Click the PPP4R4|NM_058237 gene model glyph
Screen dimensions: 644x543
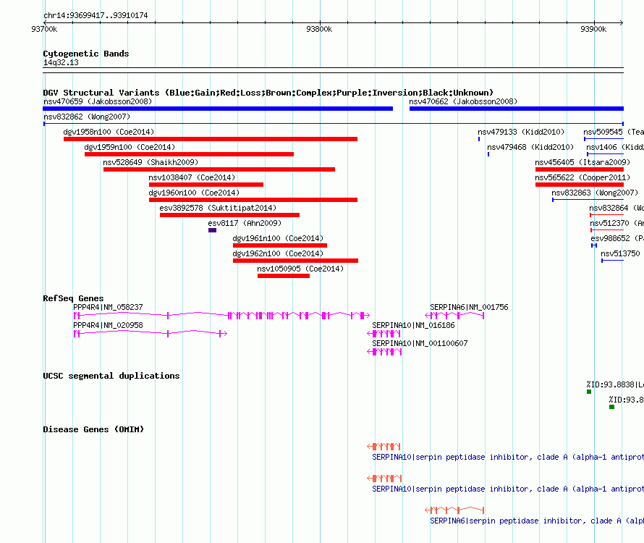(221, 315)
